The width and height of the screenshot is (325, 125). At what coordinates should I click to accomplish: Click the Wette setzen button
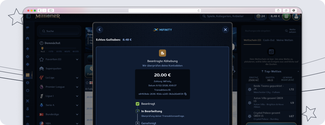292,31
